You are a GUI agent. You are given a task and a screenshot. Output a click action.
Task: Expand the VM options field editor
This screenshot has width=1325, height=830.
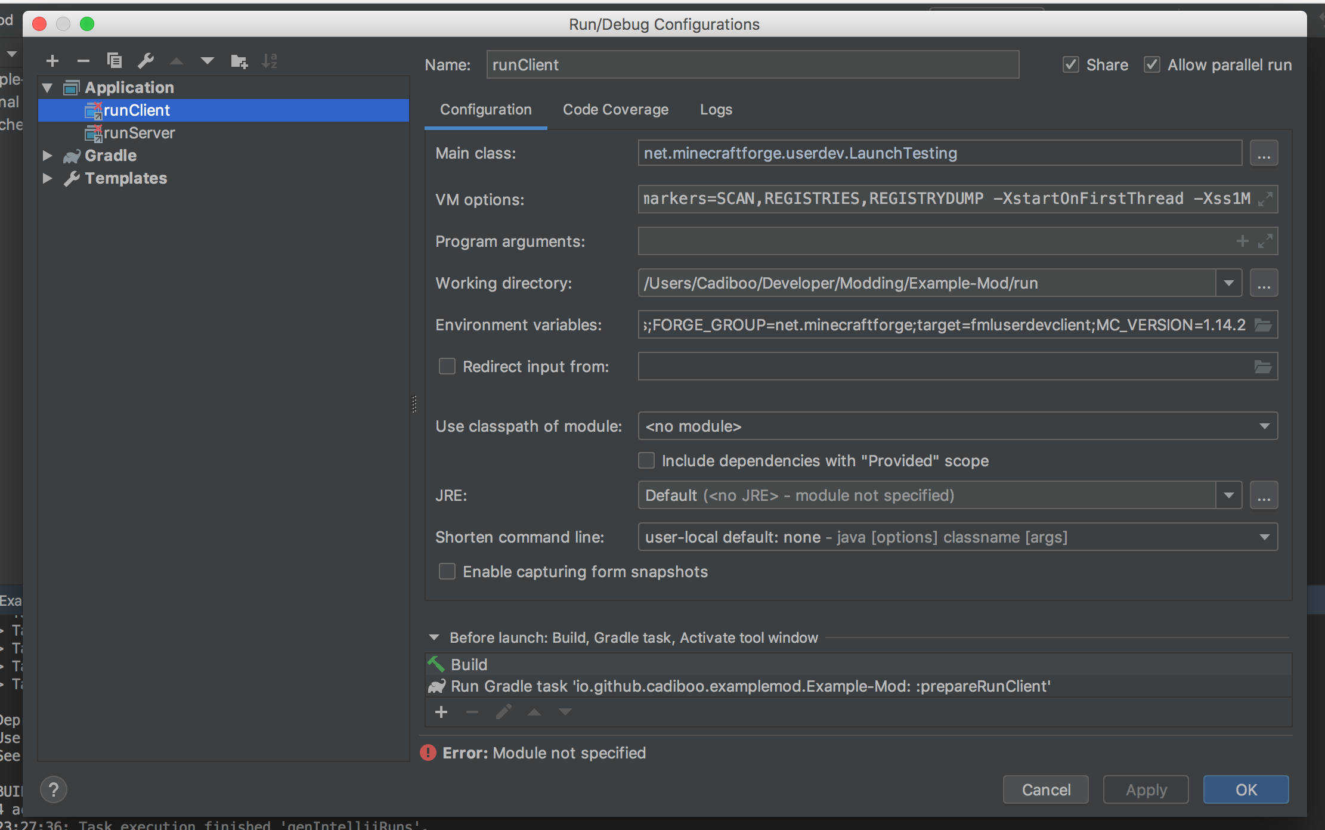click(x=1265, y=199)
